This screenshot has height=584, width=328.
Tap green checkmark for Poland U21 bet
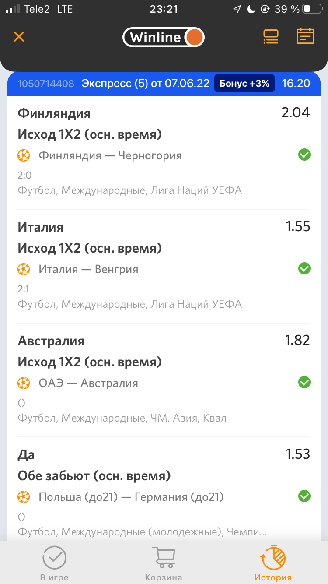tap(304, 496)
